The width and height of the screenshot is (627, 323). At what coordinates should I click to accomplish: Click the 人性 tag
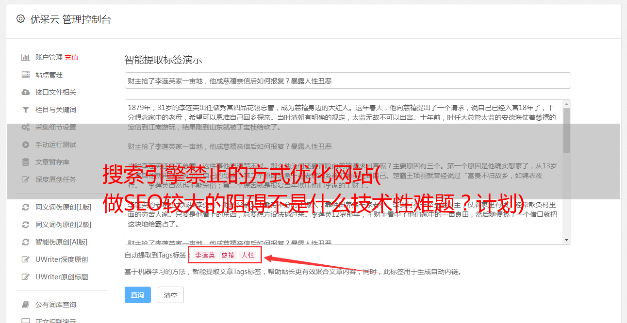[248, 255]
